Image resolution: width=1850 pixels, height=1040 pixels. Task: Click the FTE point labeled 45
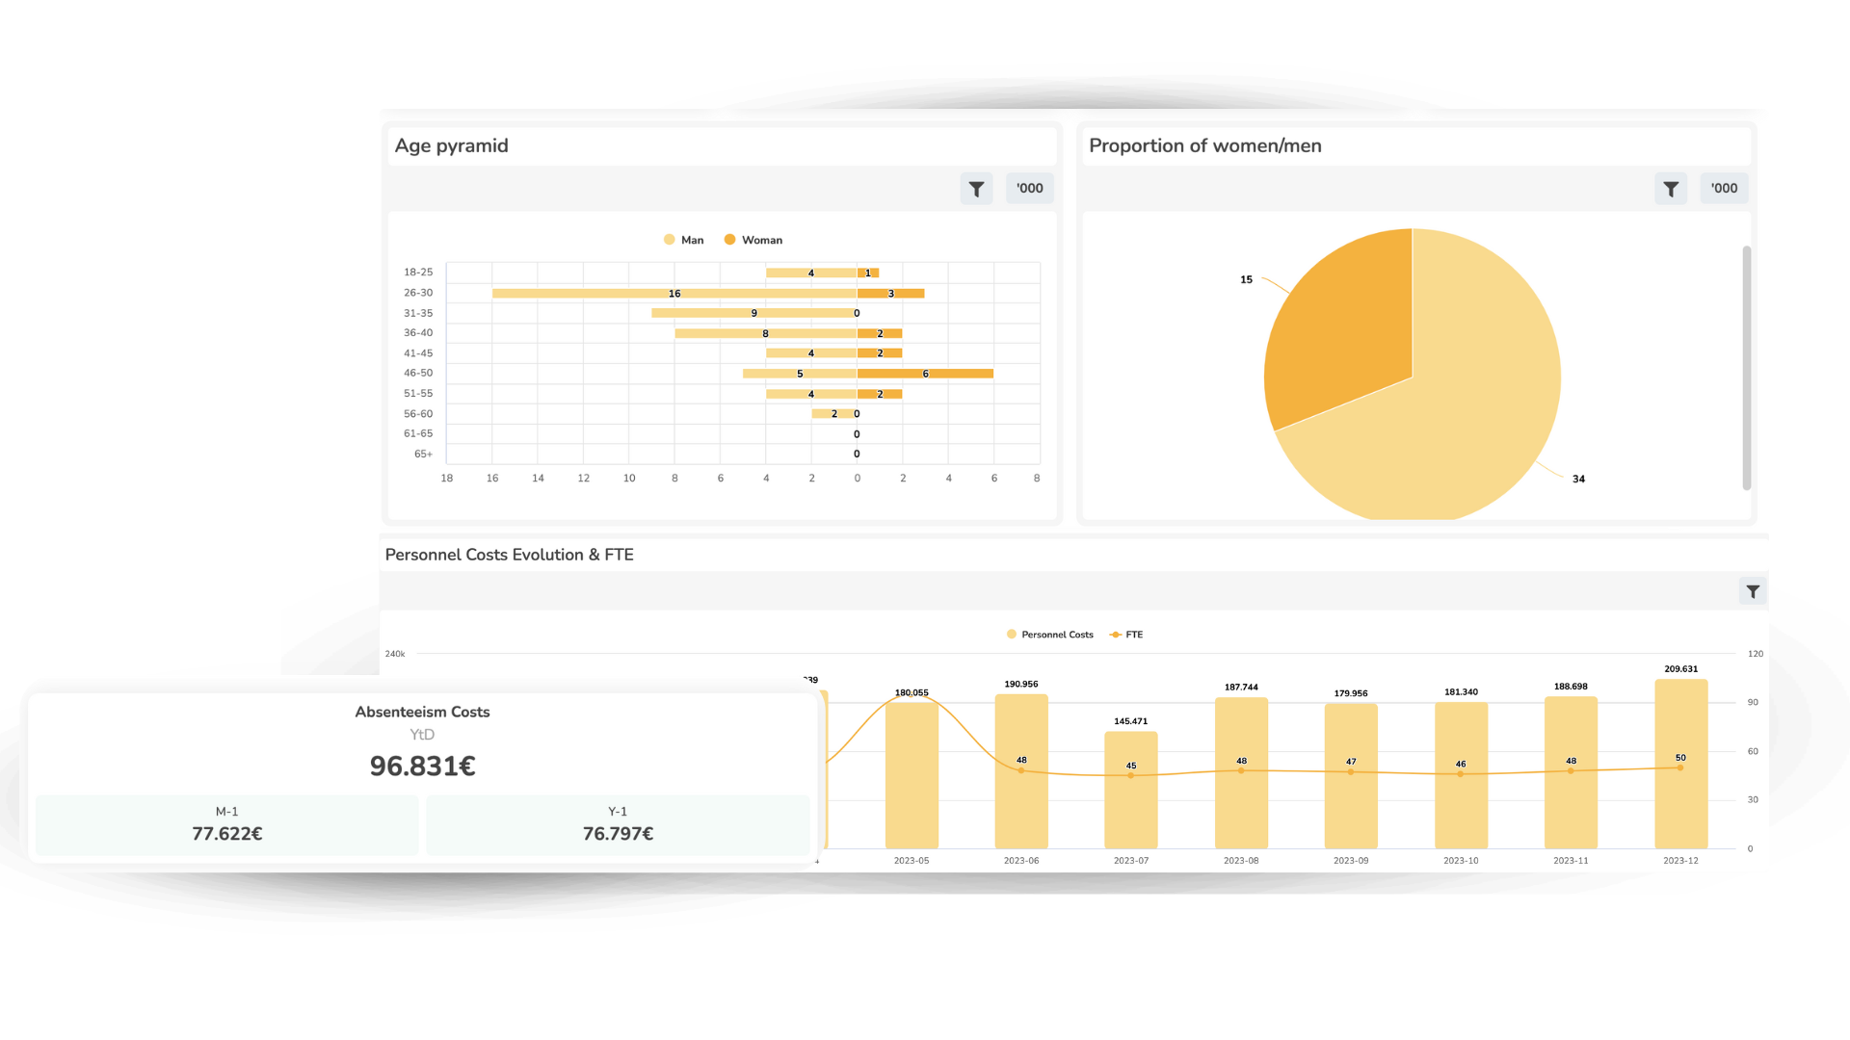[1131, 775]
